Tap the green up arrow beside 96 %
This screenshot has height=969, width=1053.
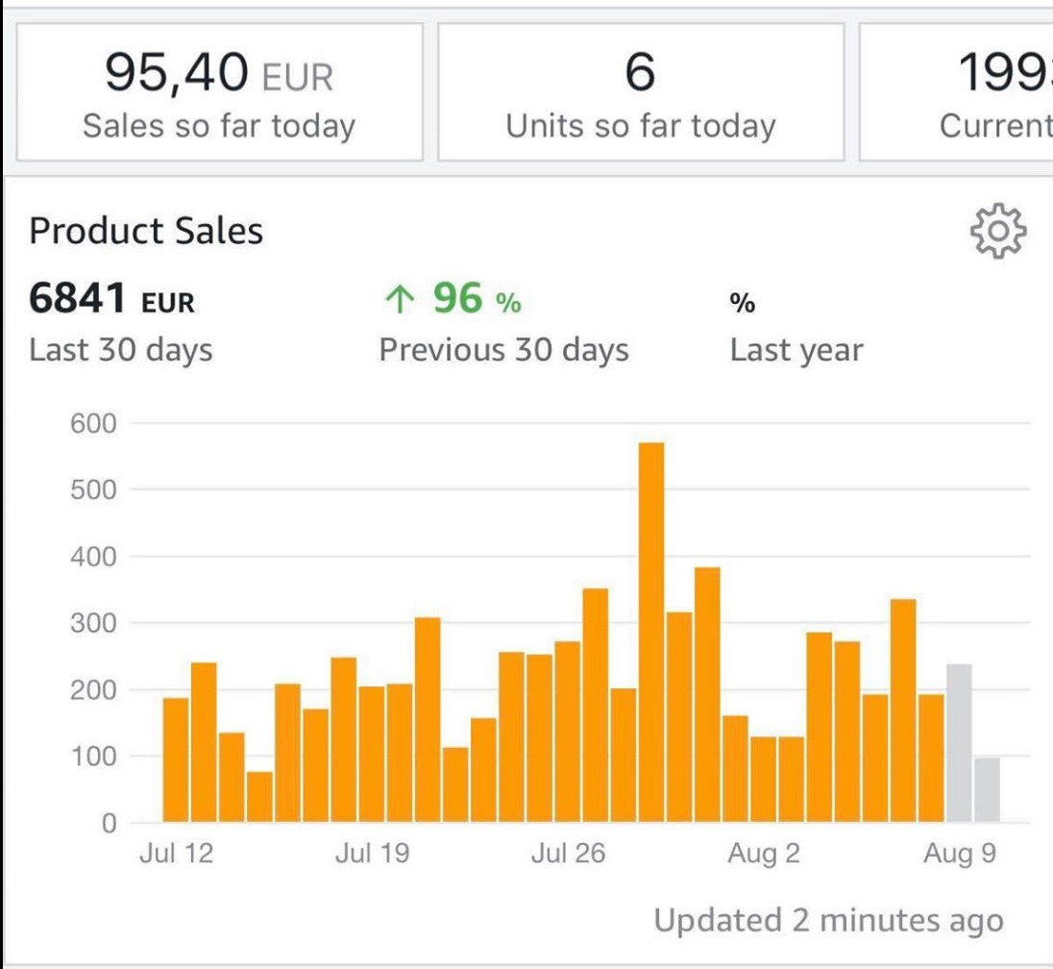pyautogui.click(x=397, y=302)
